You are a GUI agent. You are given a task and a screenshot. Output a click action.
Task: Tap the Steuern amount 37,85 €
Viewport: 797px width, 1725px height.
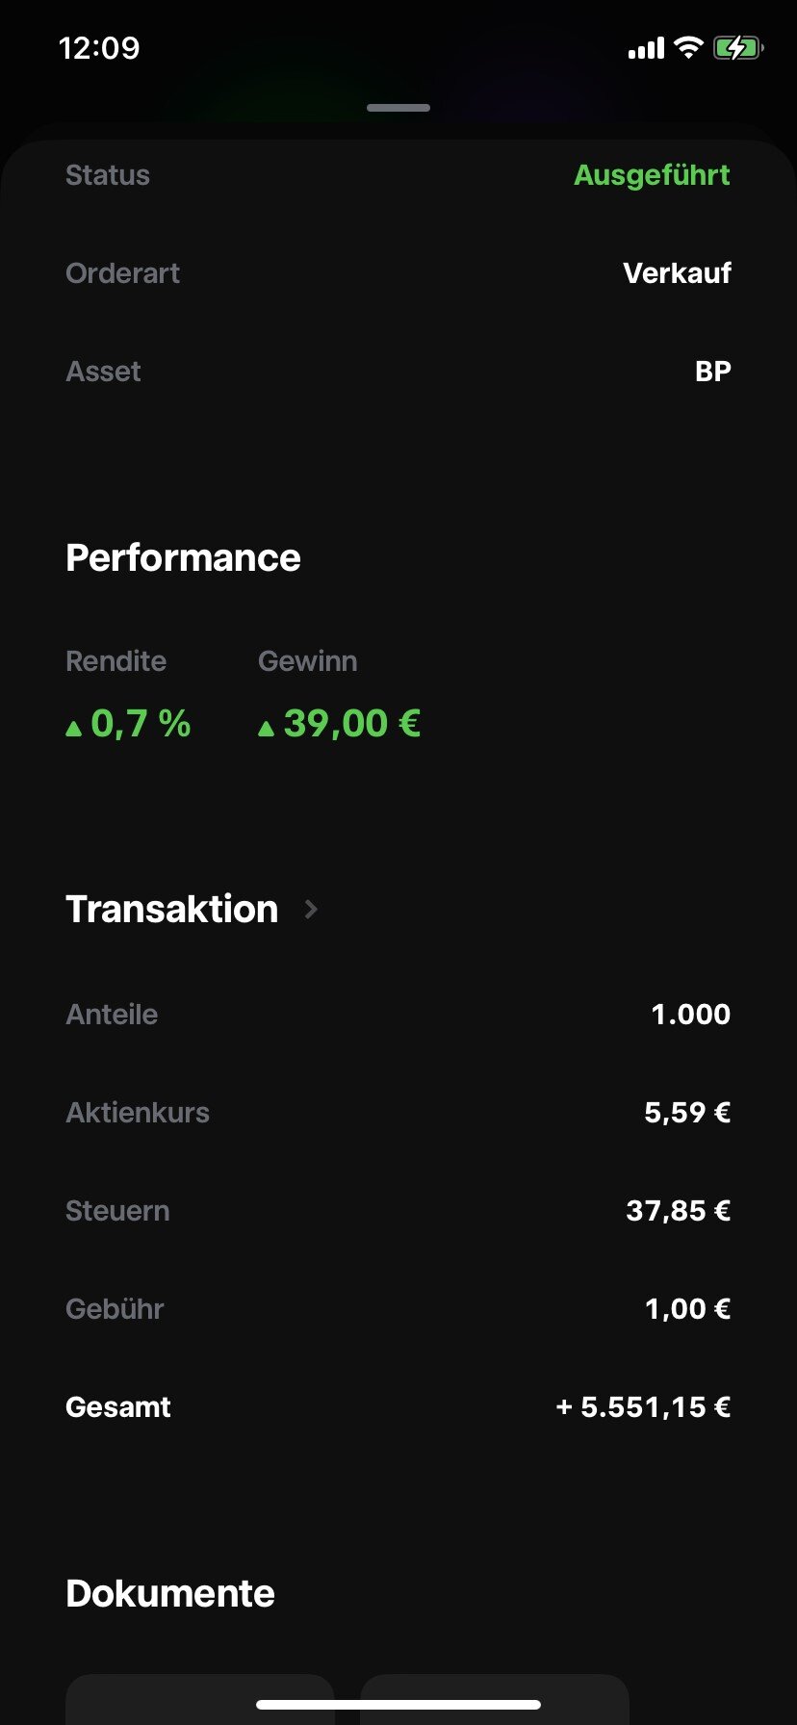[678, 1211]
